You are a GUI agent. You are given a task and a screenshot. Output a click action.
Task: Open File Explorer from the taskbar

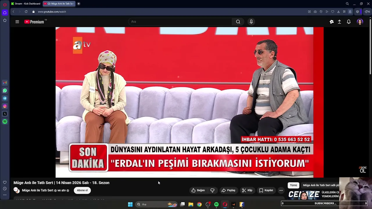[191, 204]
